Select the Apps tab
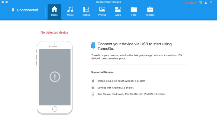The width and height of the screenshot is (217, 136). coord(118,12)
